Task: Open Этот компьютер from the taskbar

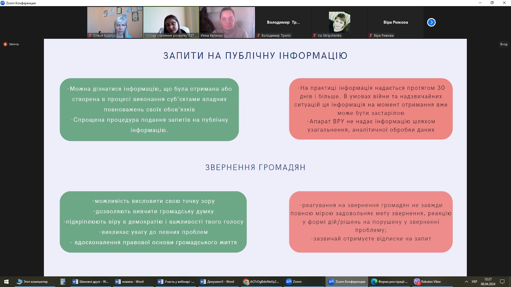Action: click(32, 282)
